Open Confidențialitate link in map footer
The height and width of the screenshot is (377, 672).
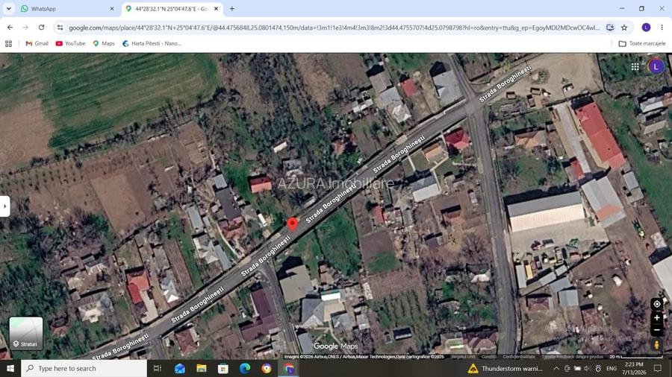pos(519,356)
